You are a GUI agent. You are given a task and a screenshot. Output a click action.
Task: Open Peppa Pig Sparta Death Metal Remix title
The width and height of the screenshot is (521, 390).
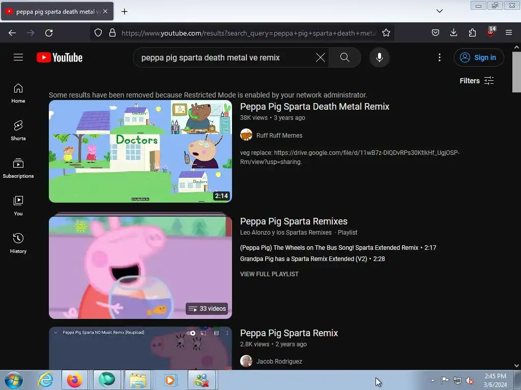[x=314, y=107]
